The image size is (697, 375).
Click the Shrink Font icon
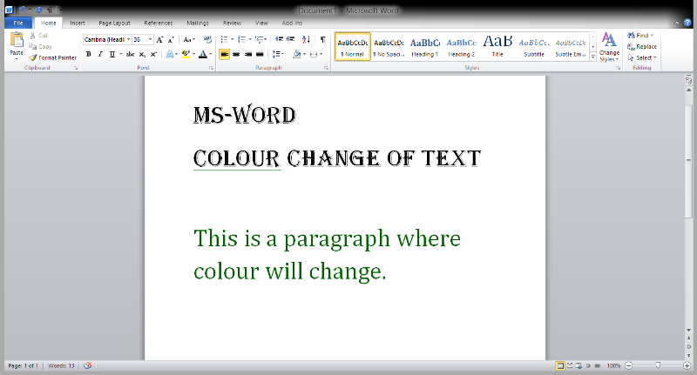click(171, 39)
